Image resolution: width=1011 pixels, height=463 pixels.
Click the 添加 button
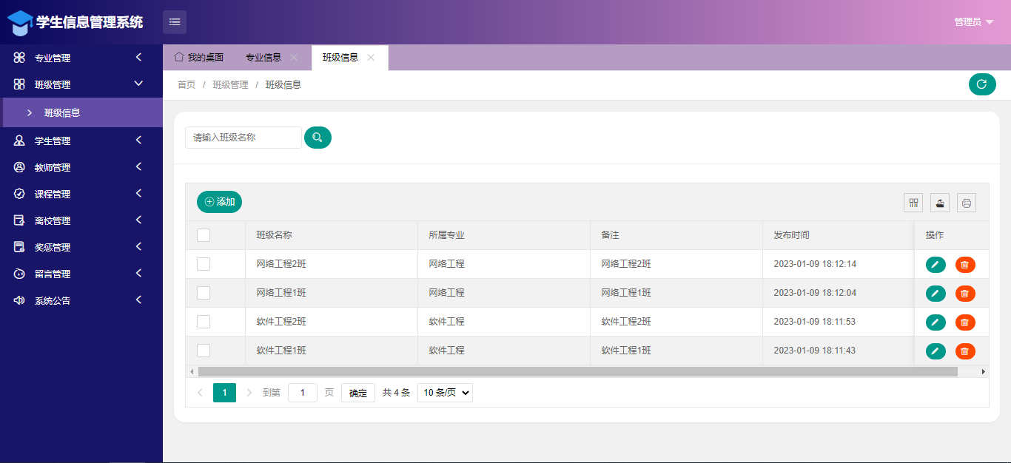click(x=219, y=202)
